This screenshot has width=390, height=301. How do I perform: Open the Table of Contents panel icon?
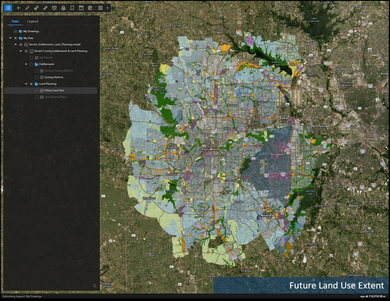[8, 8]
